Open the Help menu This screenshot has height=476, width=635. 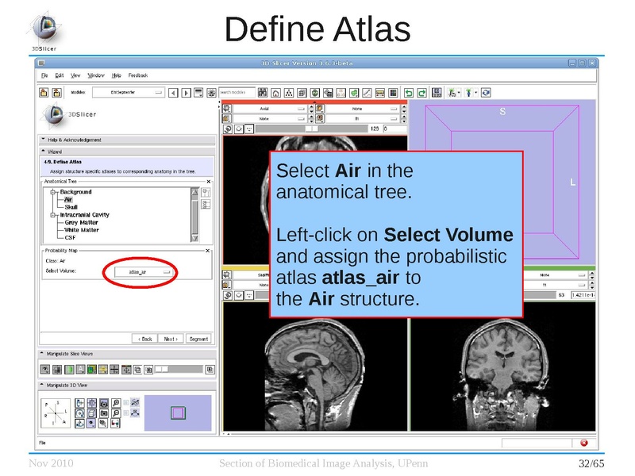tap(117, 75)
